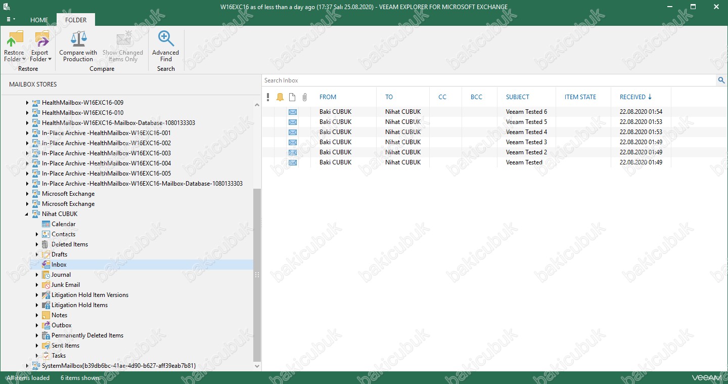728x384 pixels.
Task: Click the Search Inbox field
Action: pos(489,80)
